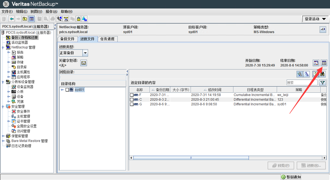Click inside the 搜索 input field
330x180 pixels.
click(x=302, y=82)
